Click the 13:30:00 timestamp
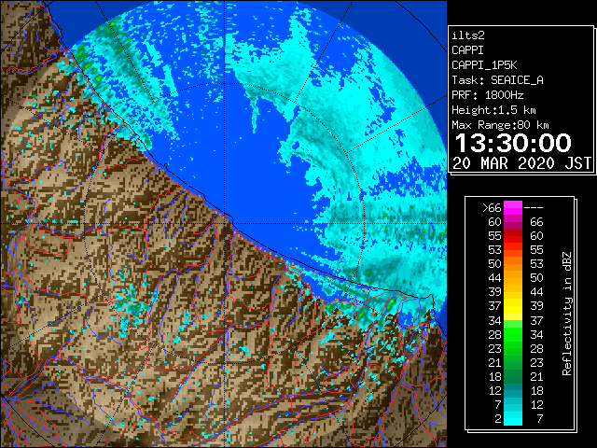This screenshot has height=448, width=597. tap(513, 143)
